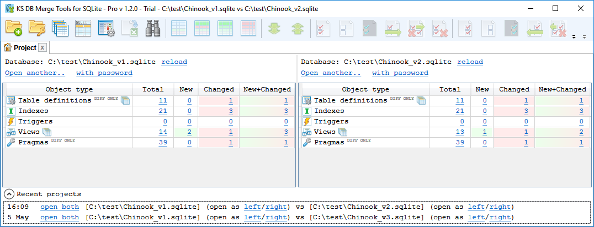
Task: Open Pragmas Changed count 1 in Chinook_v2 panel
Action: click(x=526, y=143)
